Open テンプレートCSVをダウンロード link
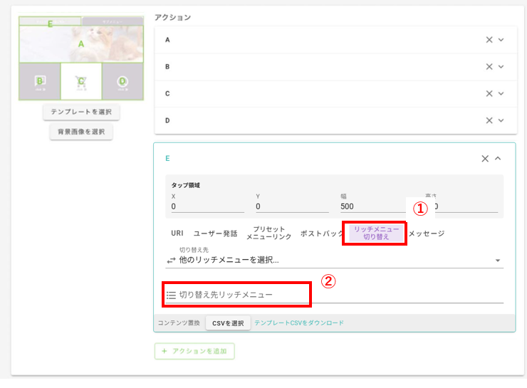 (299, 323)
